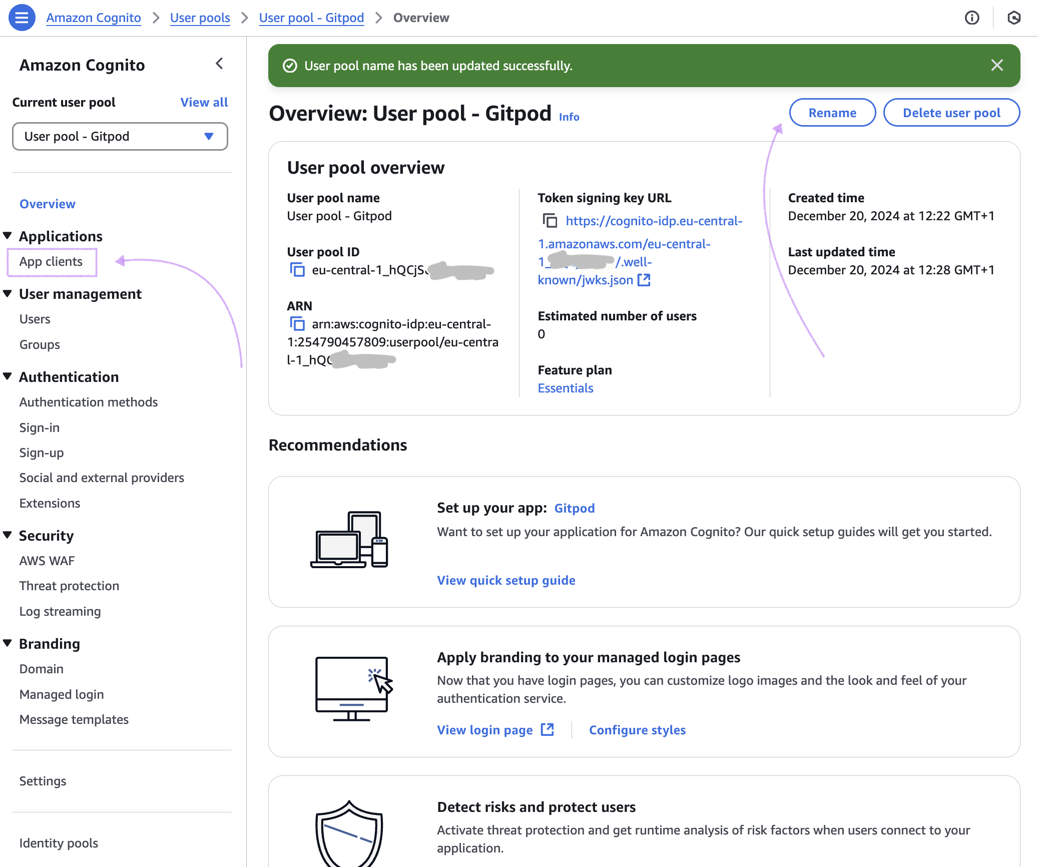Dismiss the success notification banner

(x=997, y=65)
